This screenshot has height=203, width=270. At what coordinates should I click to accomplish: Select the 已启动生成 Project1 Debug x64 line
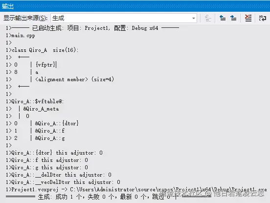point(92,28)
